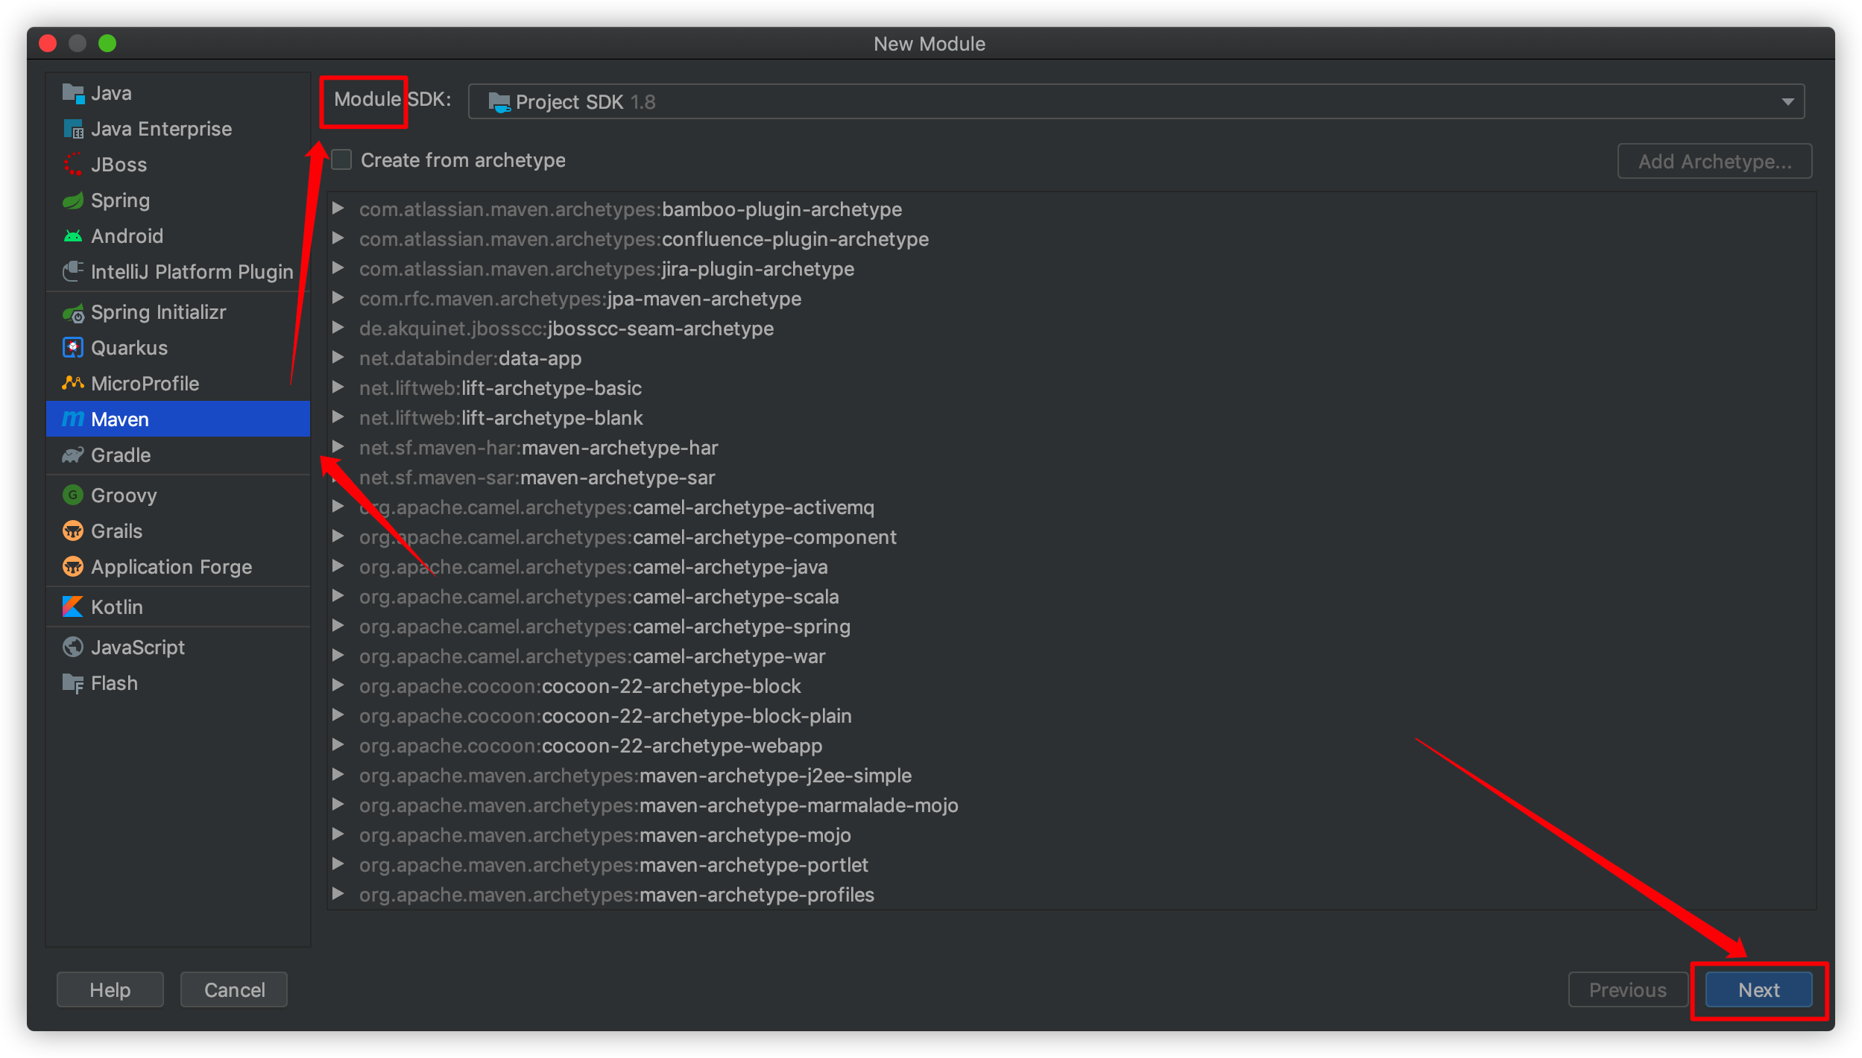Click the JBoss dotted icon
This screenshot has width=1862, height=1058.
[x=73, y=165]
